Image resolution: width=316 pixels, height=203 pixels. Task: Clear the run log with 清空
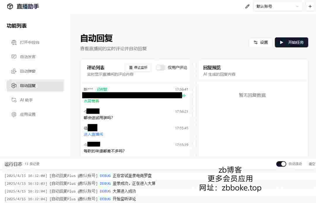click(312, 164)
